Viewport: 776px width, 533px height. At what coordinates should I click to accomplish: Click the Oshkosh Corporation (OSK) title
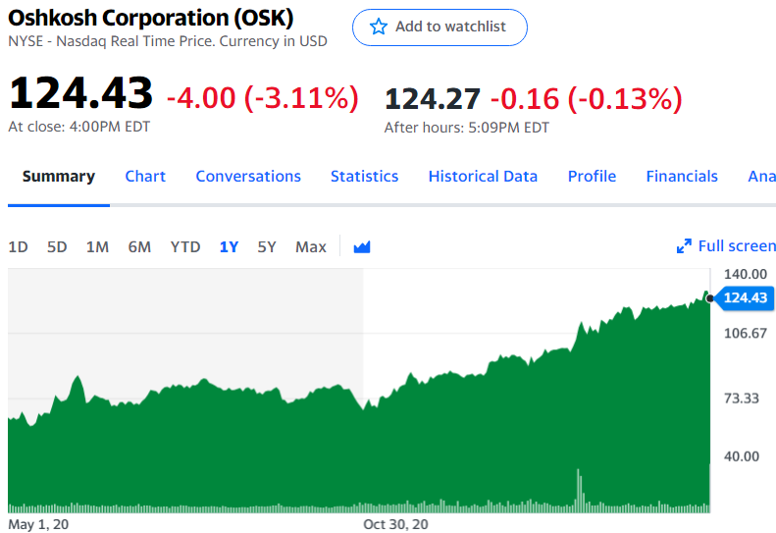pyautogui.click(x=150, y=18)
